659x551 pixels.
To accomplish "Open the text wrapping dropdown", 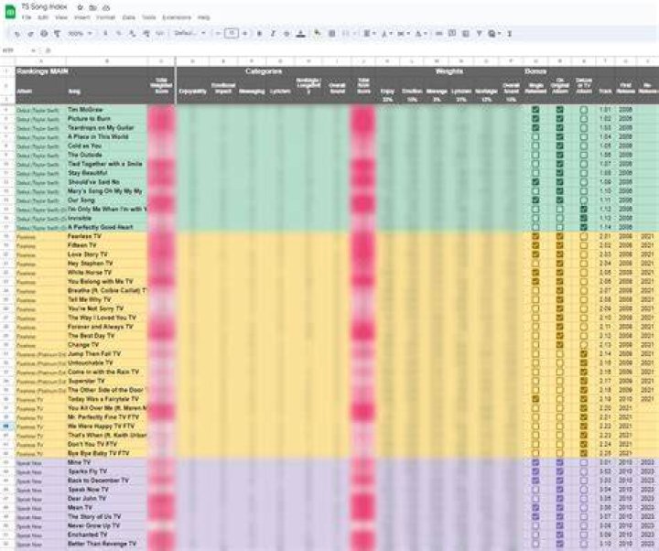I will tap(403, 34).
